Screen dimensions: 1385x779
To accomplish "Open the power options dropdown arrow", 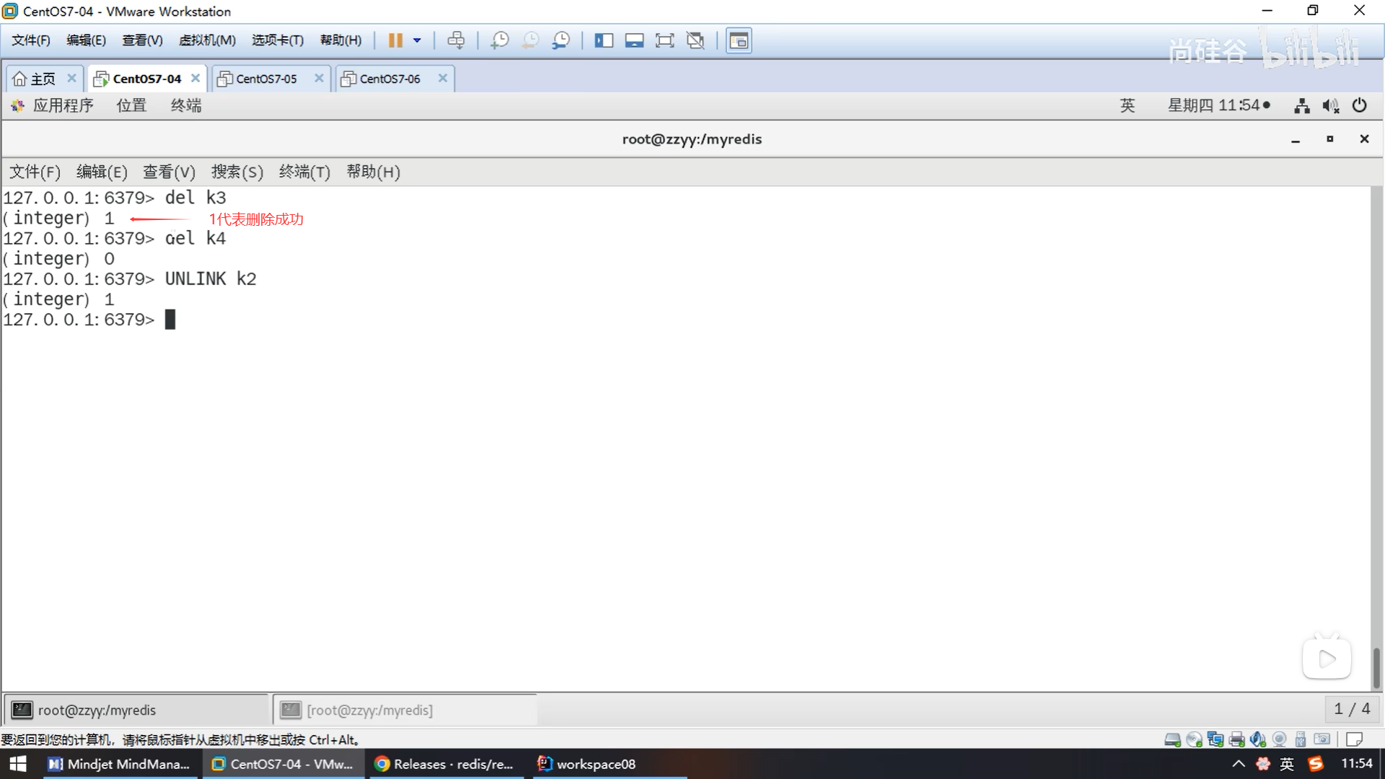I will pyautogui.click(x=417, y=40).
